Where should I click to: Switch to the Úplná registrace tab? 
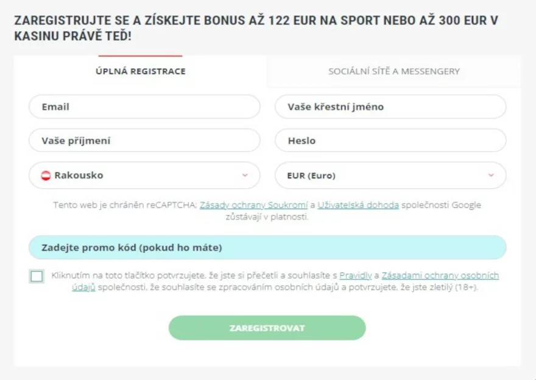(140, 71)
